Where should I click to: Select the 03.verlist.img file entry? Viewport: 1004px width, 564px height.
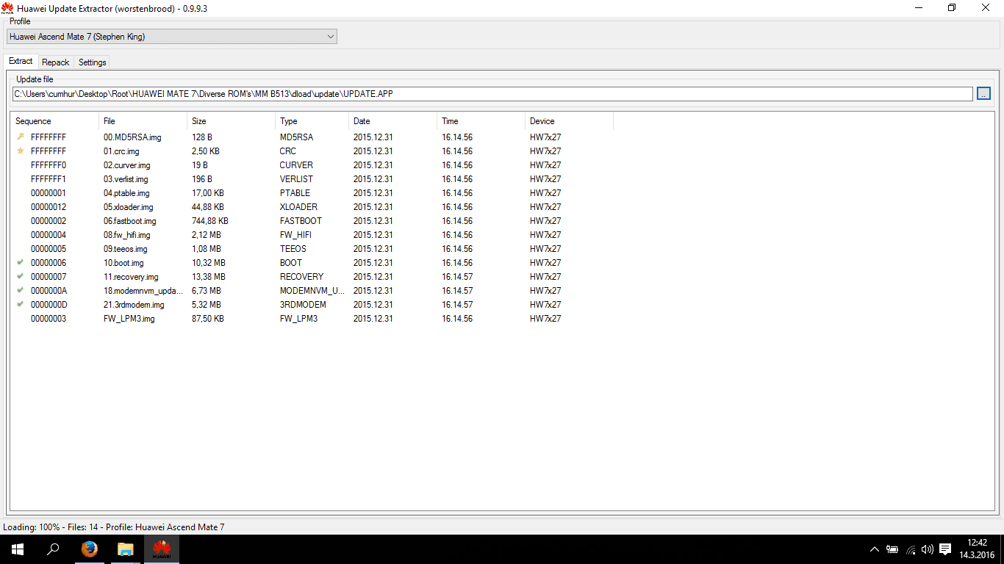click(x=126, y=179)
